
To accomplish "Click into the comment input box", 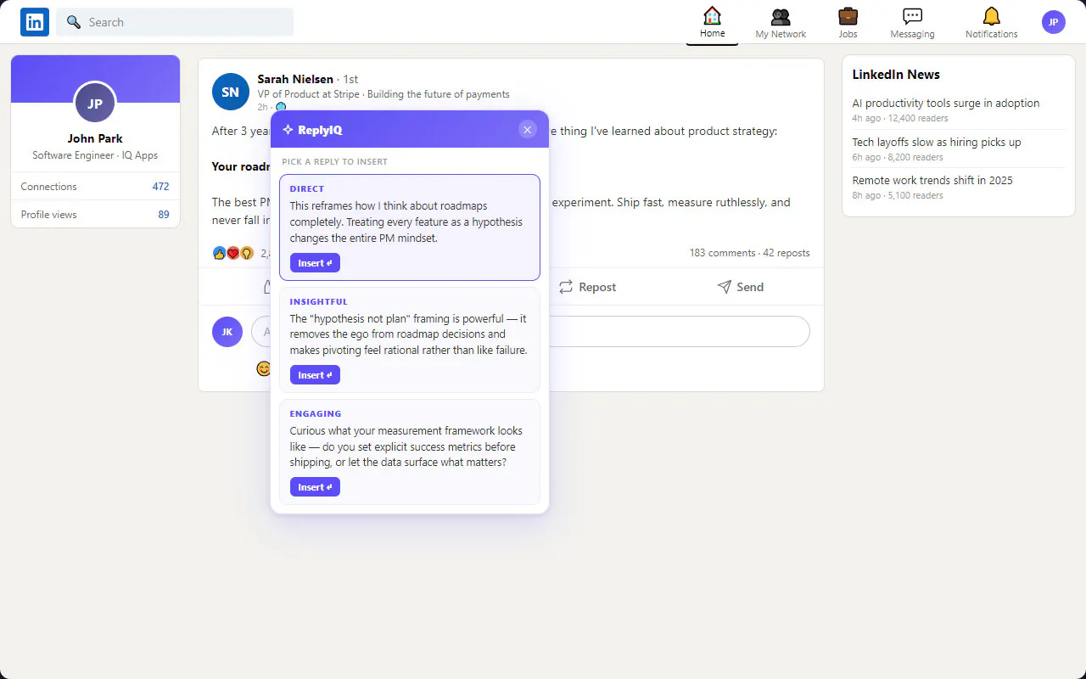I will [x=530, y=332].
